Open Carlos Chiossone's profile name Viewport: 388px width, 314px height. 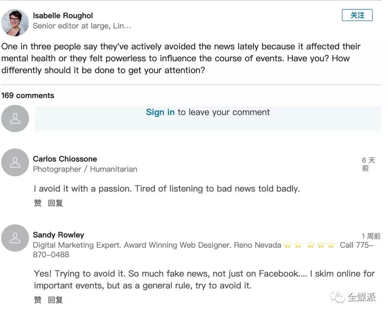pyautogui.click(x=65, y=159)
